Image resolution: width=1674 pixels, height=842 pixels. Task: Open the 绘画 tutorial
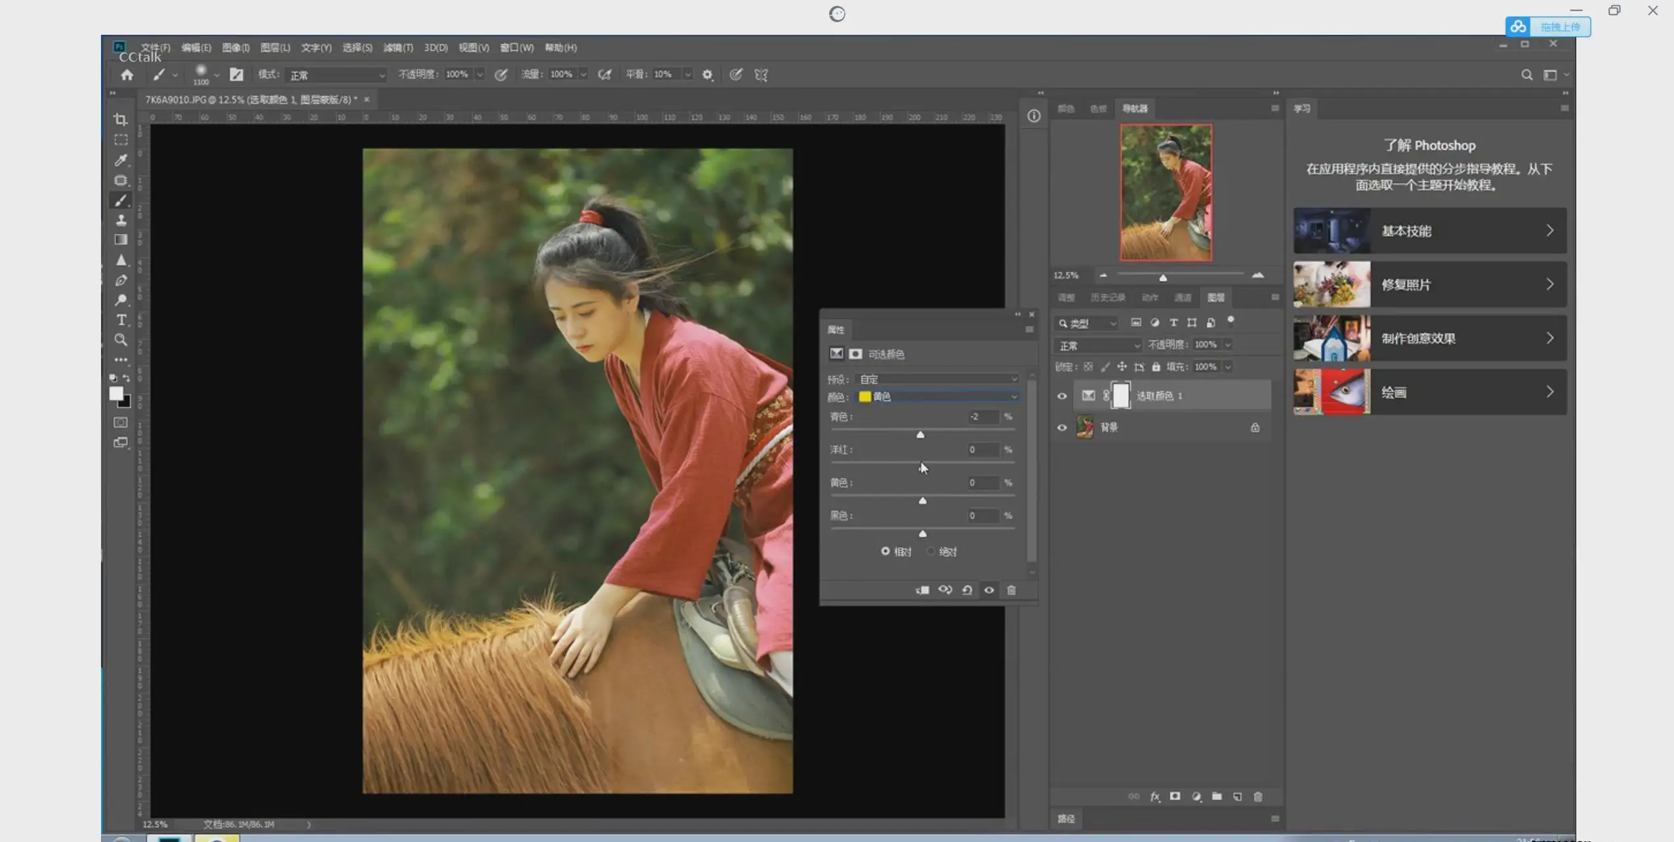click(1430, 392)
